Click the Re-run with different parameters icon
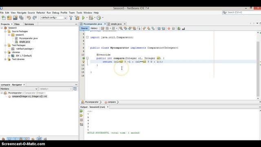 [82, 116]
